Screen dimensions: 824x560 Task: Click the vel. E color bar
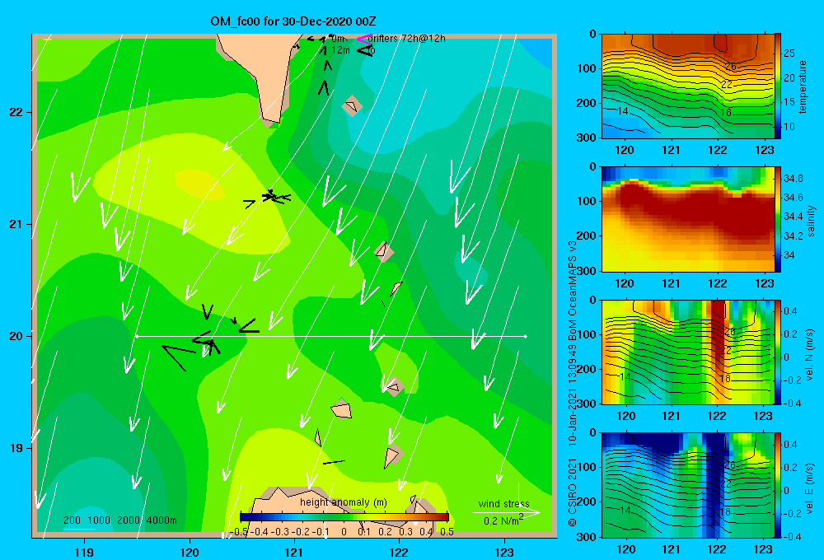[x=778, y=485]
